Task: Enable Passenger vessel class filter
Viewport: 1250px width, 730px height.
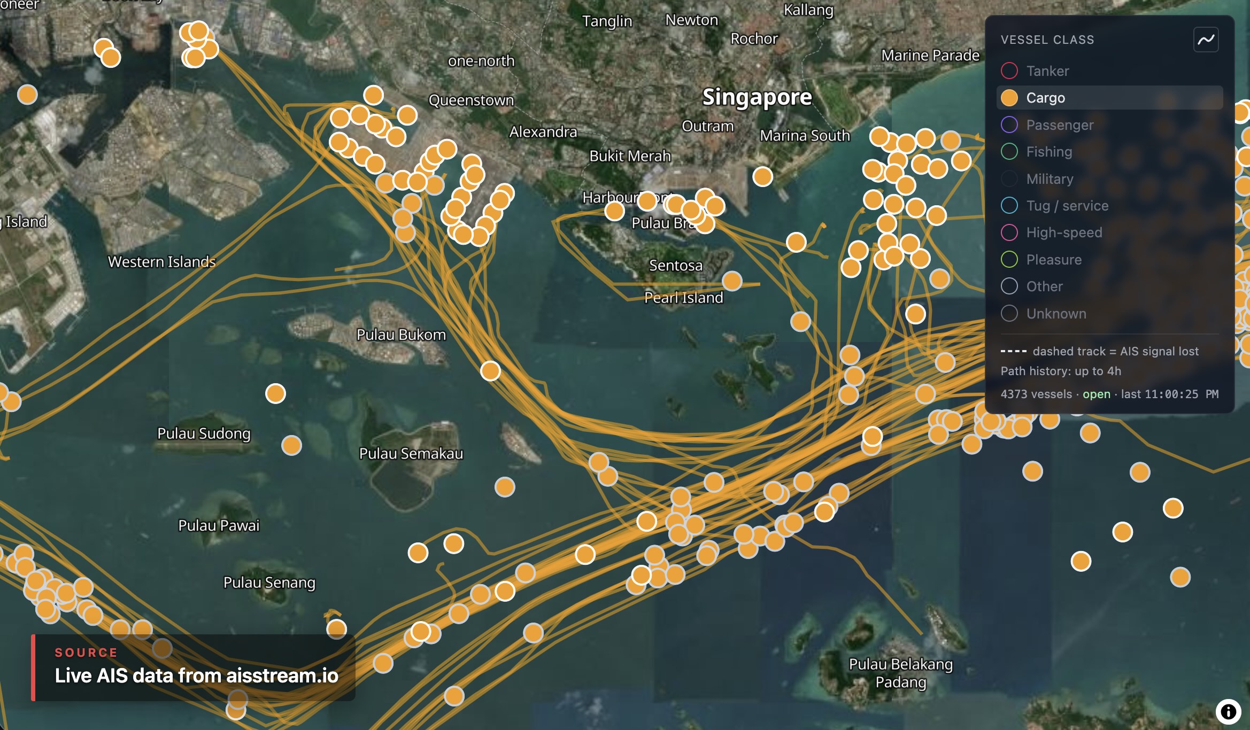Action: (x=1109, y=125)
